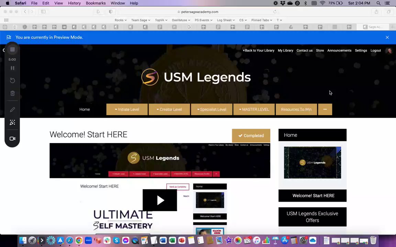Expand the MASTER LEVEL menu

(254, 109)
